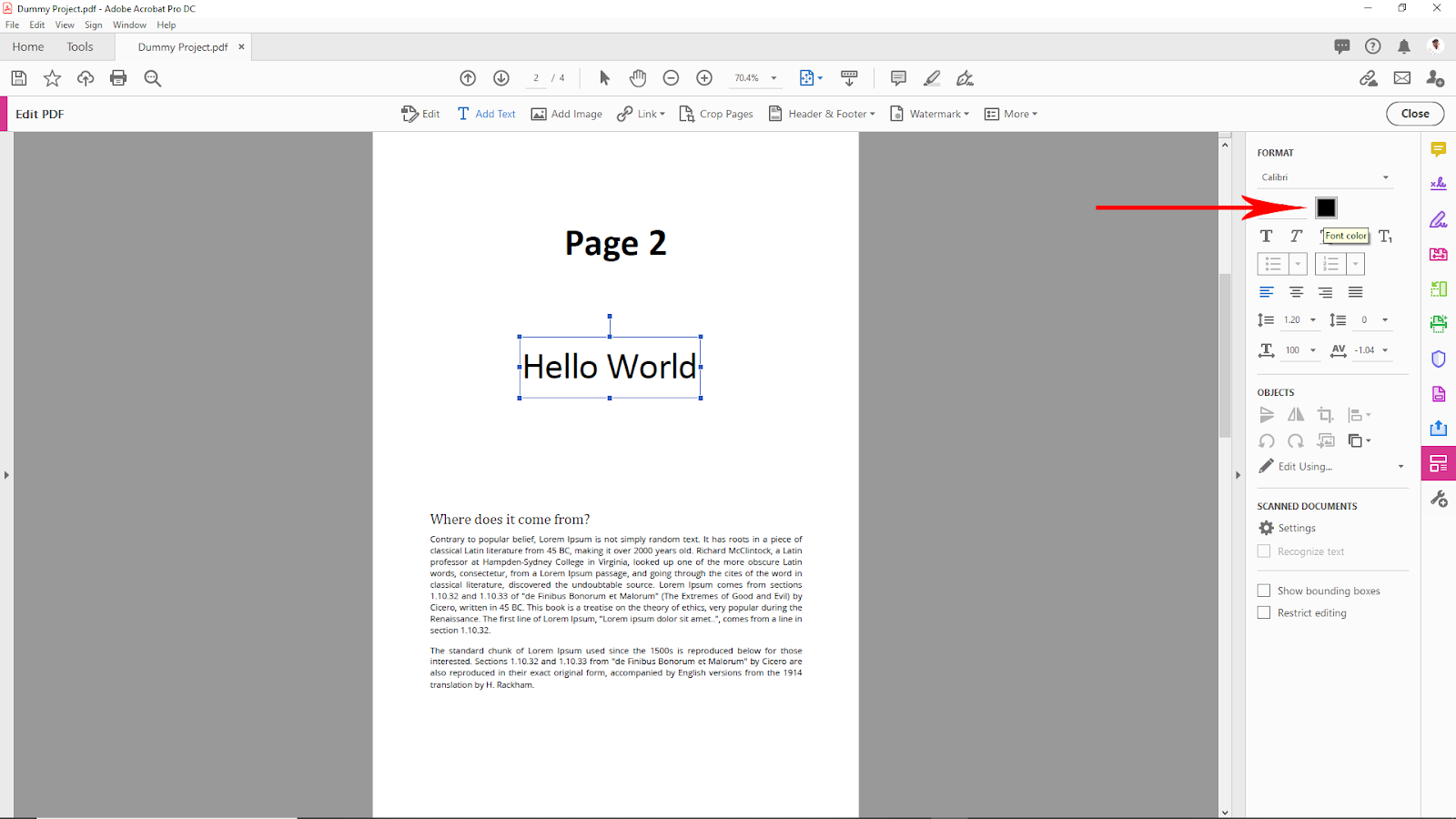Zoom in with the plus icon

[704, 78]
